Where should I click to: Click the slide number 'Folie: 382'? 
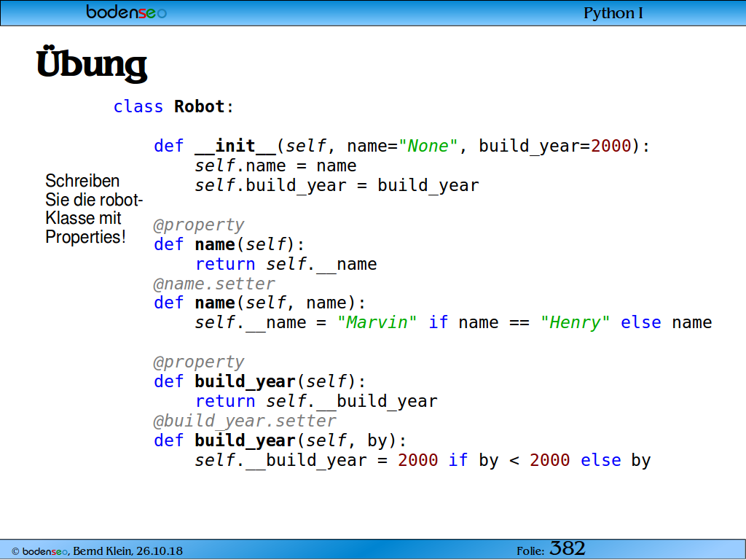coord(551,549)
